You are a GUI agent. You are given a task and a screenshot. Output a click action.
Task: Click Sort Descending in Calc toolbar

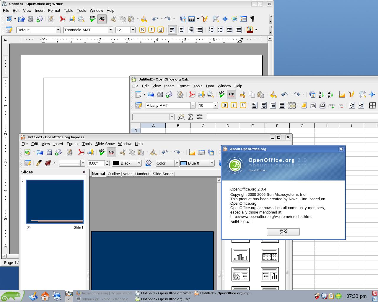tap(330, 95)
